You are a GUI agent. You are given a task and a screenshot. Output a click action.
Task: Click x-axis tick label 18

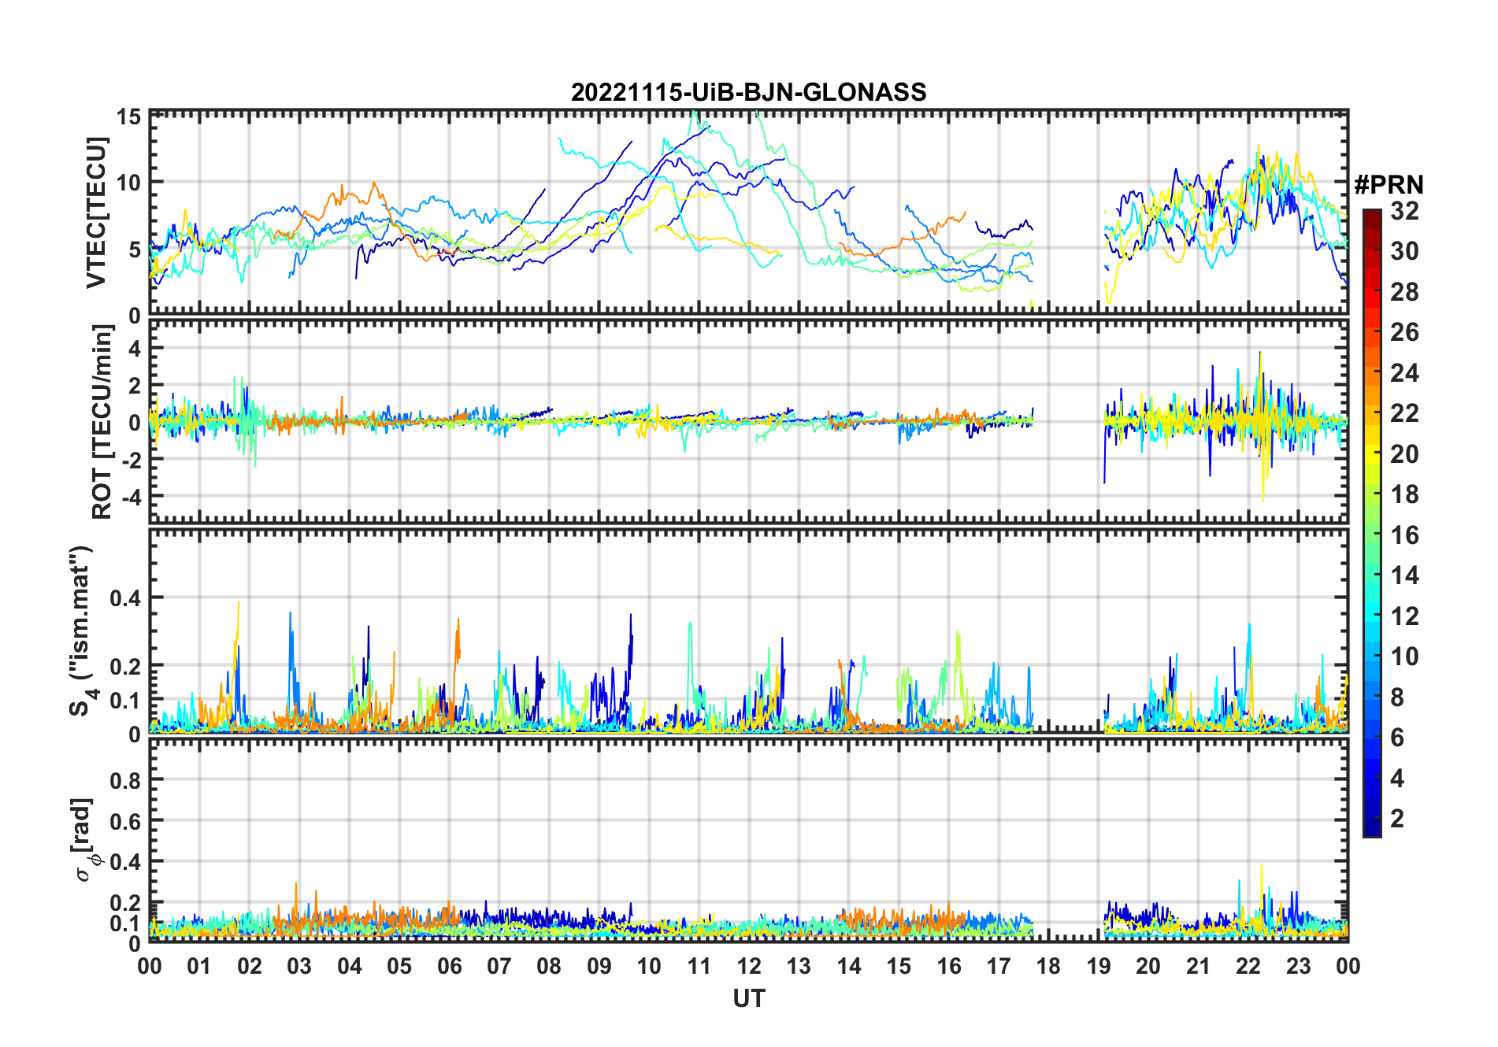[x=1048, y=966]
